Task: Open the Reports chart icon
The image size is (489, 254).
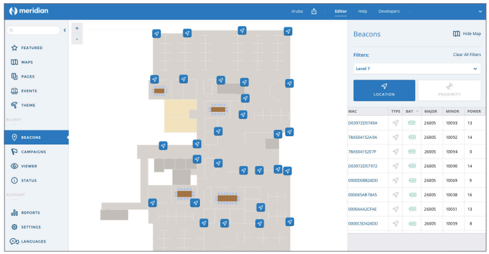Action: (15, 213)
